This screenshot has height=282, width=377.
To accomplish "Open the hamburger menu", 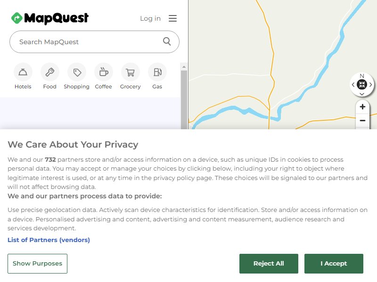I will click(172, 18).
